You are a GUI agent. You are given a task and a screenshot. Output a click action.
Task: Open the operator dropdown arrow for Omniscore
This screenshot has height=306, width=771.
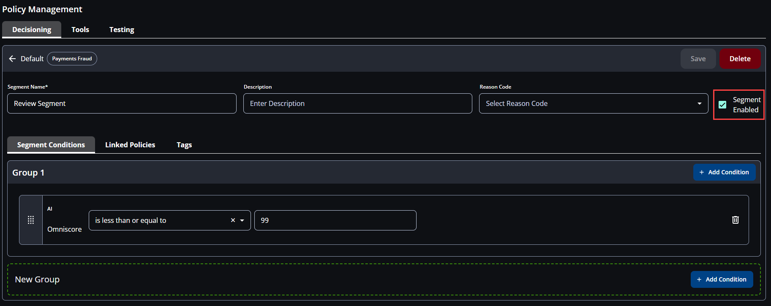click(242, 220)
